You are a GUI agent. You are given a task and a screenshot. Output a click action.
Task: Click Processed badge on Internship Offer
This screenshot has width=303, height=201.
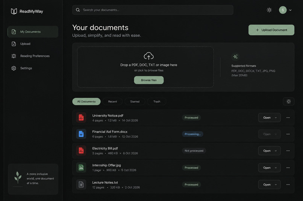click(x=191, y=168)
